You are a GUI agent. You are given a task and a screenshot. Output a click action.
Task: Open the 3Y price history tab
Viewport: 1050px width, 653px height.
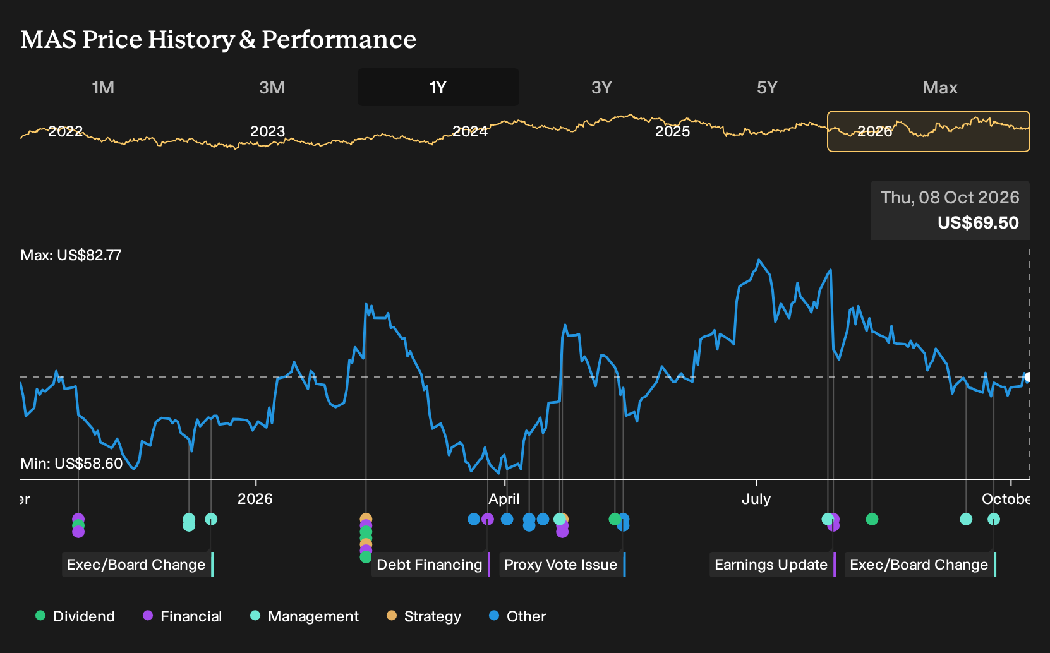[601, 87]
